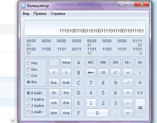This screenshot has width=157, height=123.
Task: Toggle the 0111 bit group near 32
Action: pos(137,41)
